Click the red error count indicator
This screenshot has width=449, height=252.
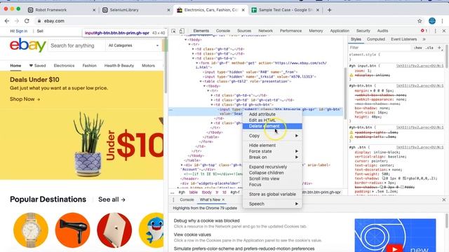(424, 31)
